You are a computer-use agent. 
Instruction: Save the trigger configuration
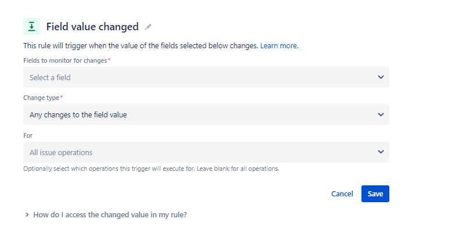pyautogui.click(x=375, y=193)
